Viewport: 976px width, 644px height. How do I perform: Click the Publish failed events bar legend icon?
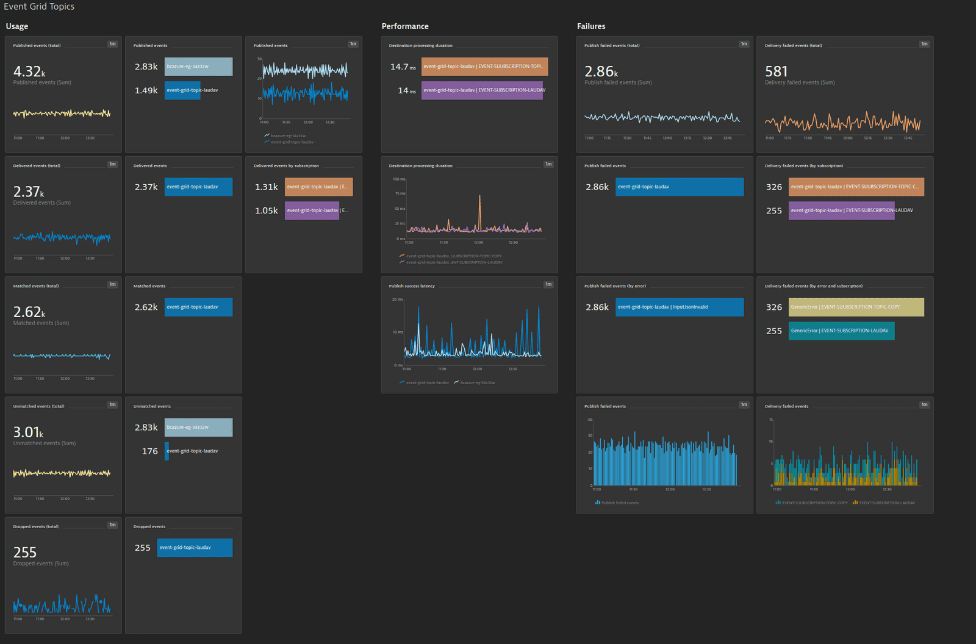click(x=597, y=503)
